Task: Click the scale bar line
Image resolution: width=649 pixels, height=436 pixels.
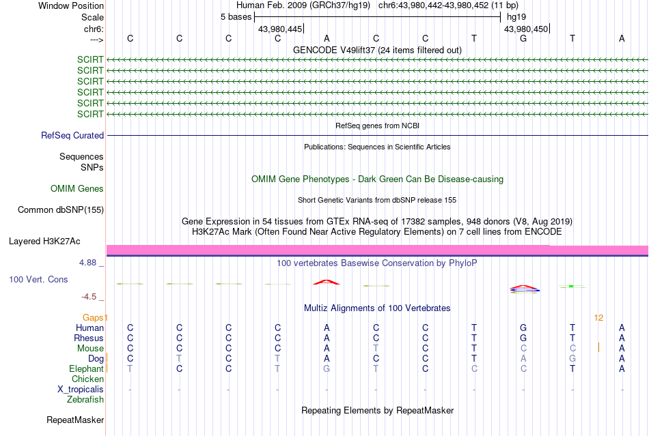Action: [377, 17]
